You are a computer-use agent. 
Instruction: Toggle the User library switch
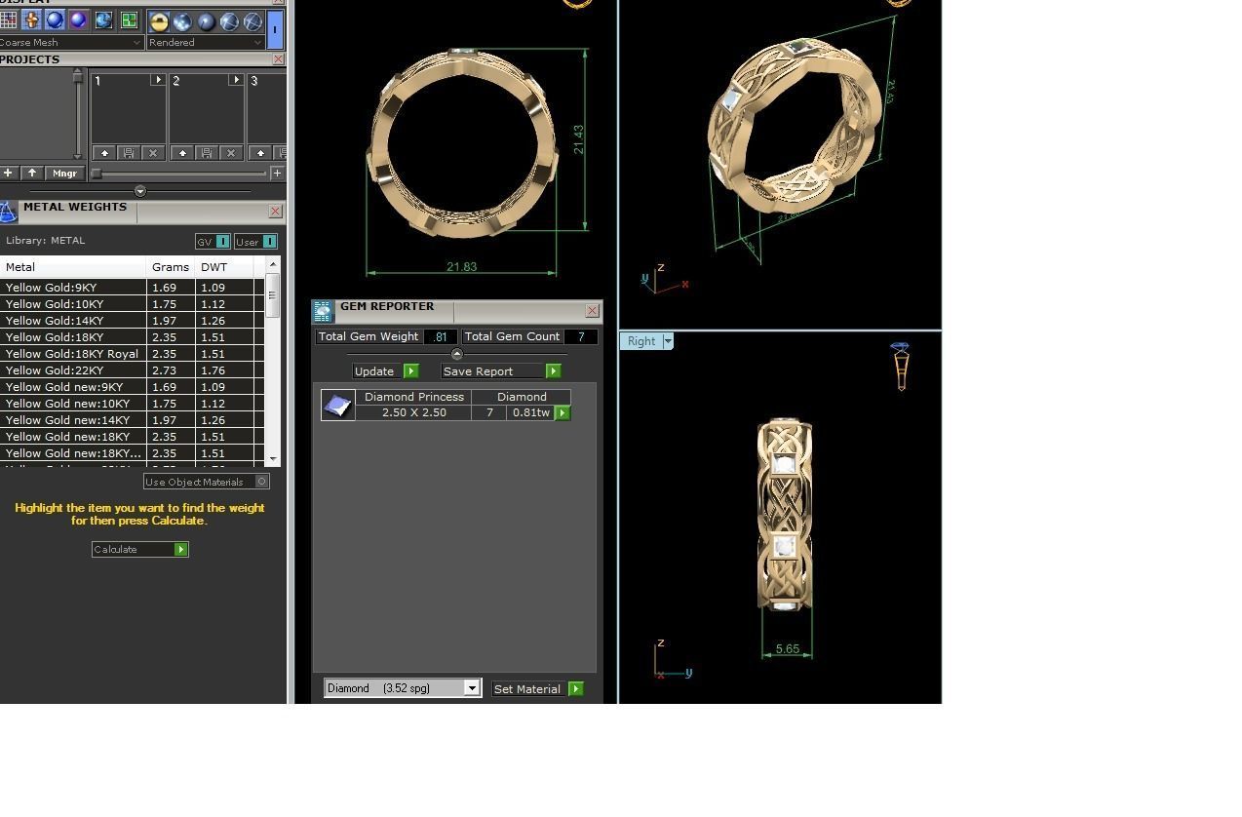[255, 242]
